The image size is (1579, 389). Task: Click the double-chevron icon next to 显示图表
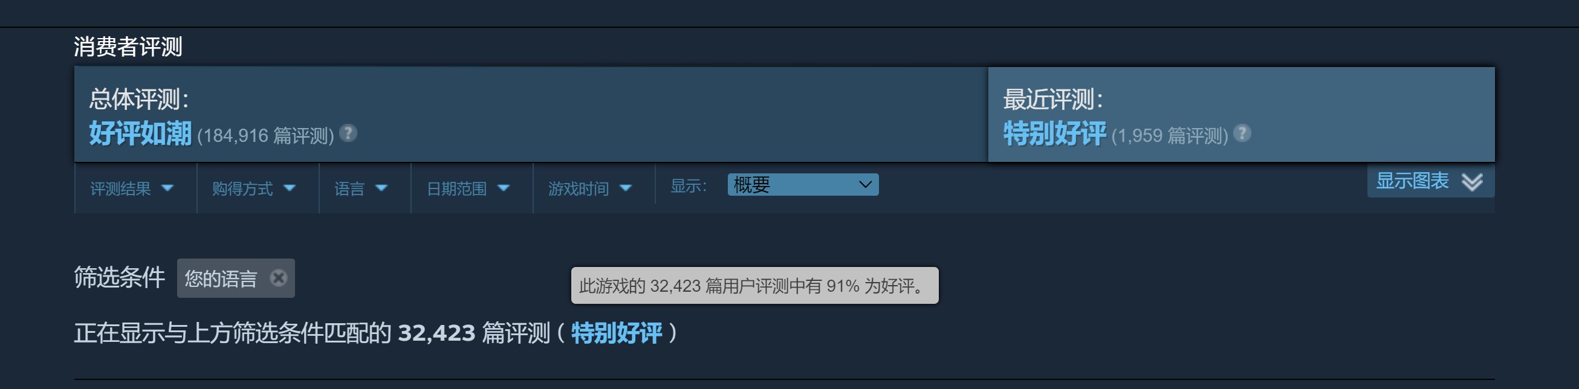pyautogui.click(x=1472, y=182)
